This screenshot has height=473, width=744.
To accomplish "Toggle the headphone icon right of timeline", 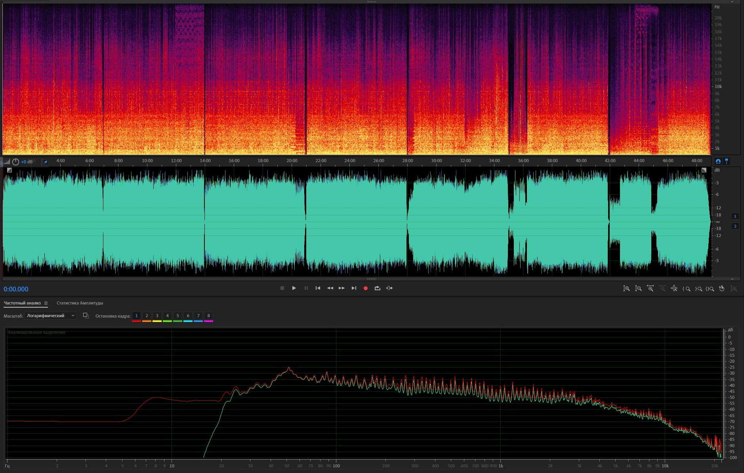I will coord(718,161).
